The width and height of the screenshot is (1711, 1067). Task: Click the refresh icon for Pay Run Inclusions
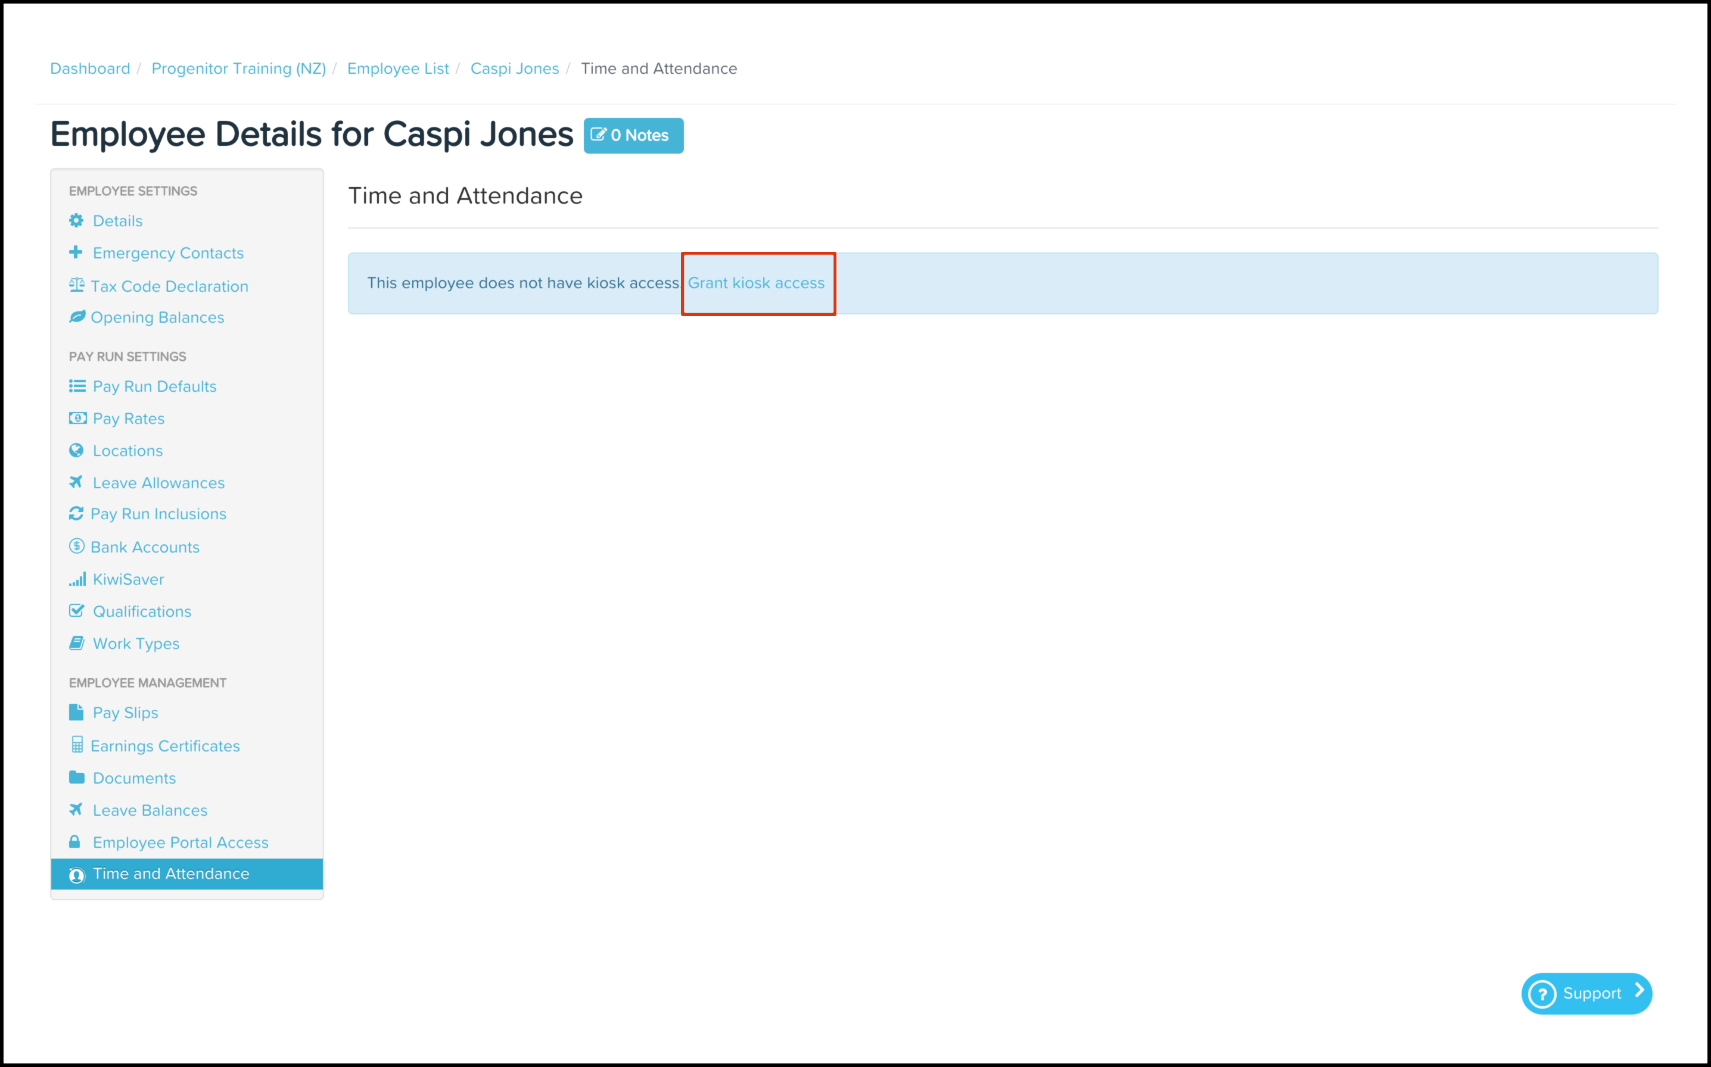tap(76, 514)
